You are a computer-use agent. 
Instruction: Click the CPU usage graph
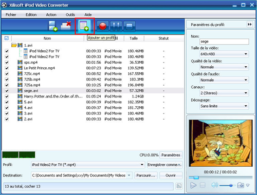(19, 155)
